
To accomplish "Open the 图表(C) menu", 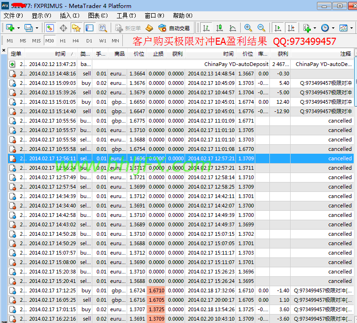I will coord(98,16).
